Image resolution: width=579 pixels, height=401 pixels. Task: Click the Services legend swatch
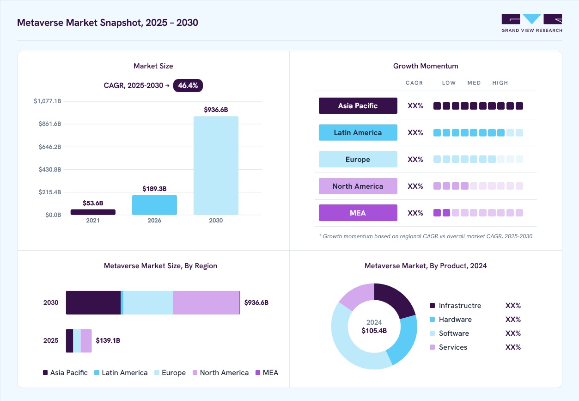point(432,347)
